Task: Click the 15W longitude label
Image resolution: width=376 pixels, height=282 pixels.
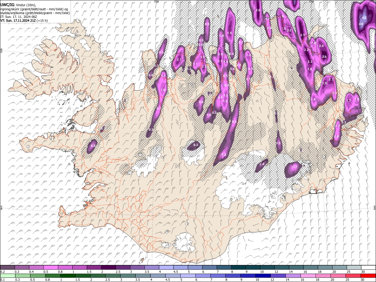Action: 311,1
